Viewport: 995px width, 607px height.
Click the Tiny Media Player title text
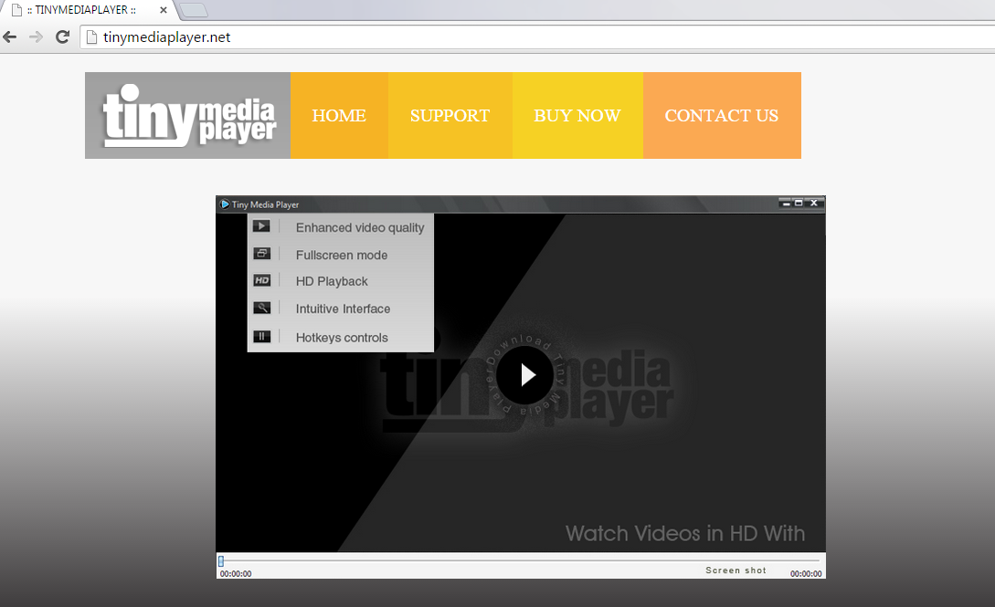[x=265, y=204]
